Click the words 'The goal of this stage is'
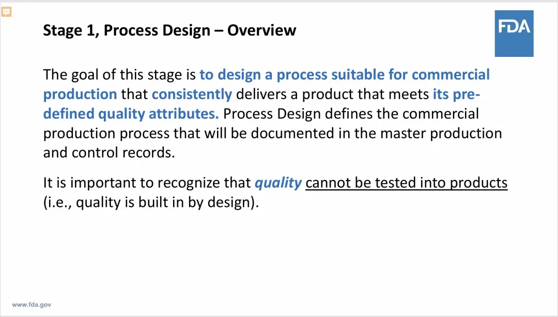 tap(119, 75)
